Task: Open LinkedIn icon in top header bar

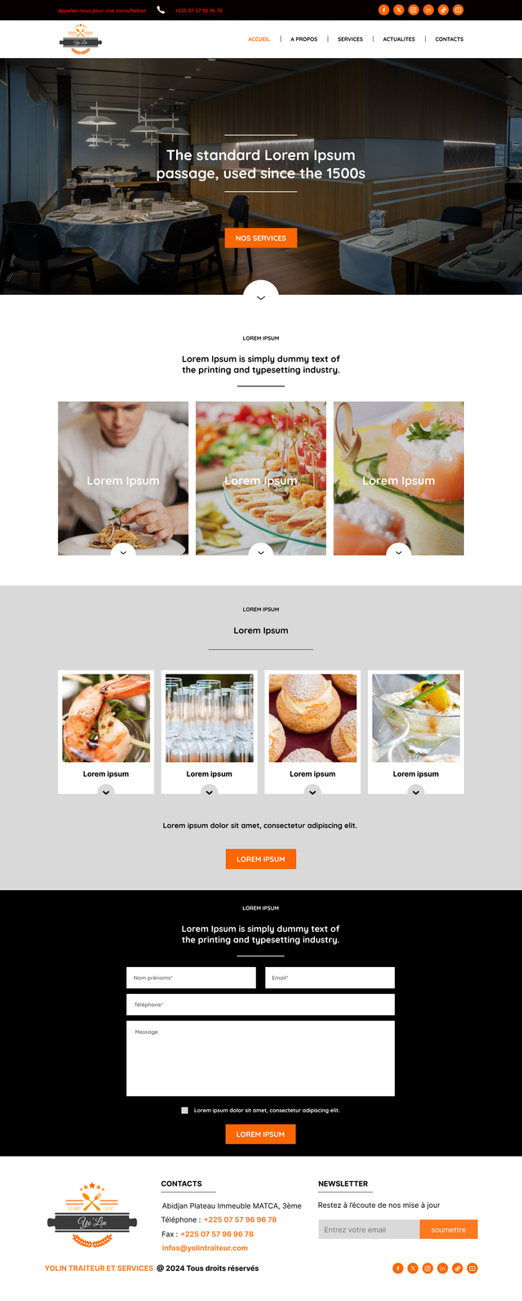Action: [x=428, y=10]
